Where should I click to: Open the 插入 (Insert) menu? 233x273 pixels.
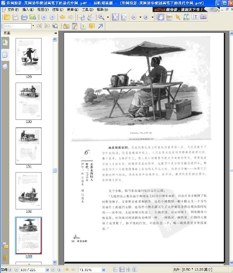click(28, 10)
